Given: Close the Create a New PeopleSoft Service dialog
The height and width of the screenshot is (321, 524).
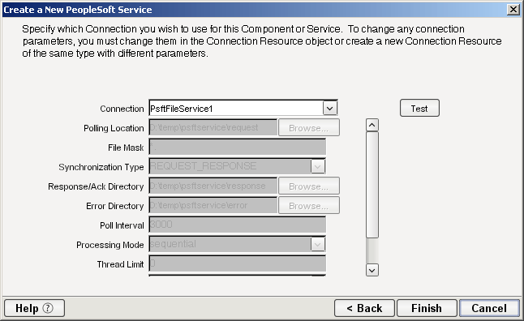Looking at the screenshot, I should click(513, 10).
